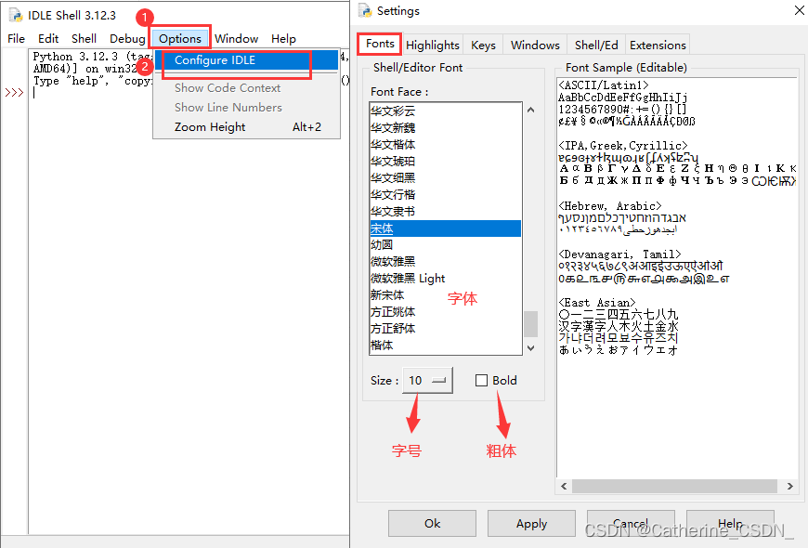Click the Settings window Python icon
The image size is (808, 548).
click(x=365, y=11)
